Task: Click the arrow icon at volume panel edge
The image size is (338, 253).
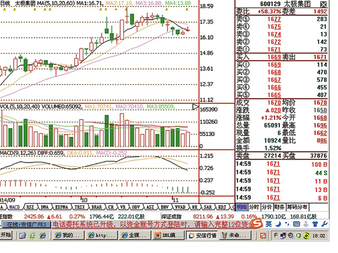Action: (x=195, y=107)
